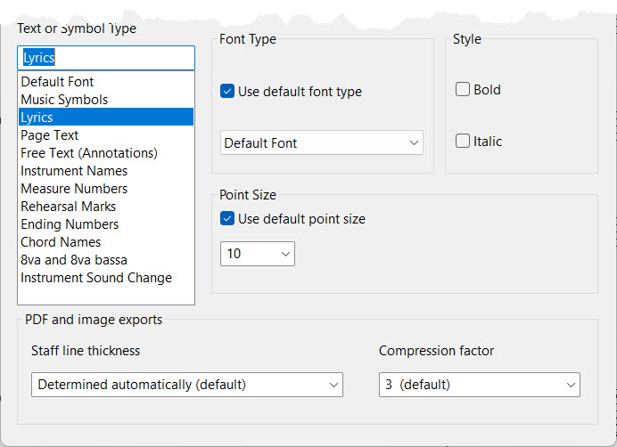Choose Instrument Sound Change list item
The image size is (617, 447).
click(96, 278)
